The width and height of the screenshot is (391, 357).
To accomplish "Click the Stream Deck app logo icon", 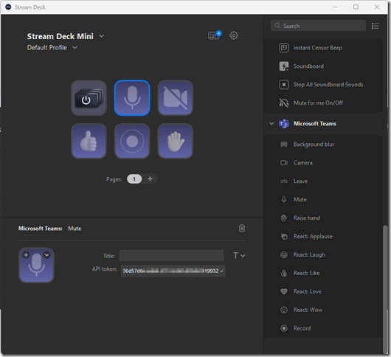I will click(x=8, y=7).
